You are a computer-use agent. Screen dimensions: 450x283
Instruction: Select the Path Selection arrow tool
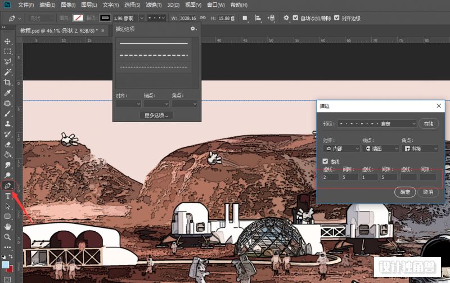(x=7, y=206)
